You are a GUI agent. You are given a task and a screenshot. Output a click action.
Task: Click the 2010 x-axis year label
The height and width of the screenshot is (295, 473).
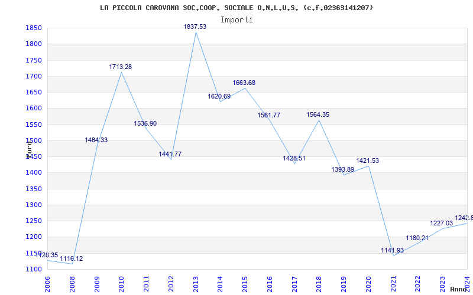[x=122, y=284]
